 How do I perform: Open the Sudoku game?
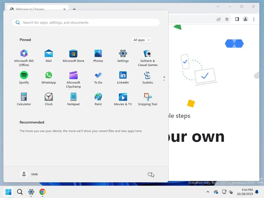point(148,77)
